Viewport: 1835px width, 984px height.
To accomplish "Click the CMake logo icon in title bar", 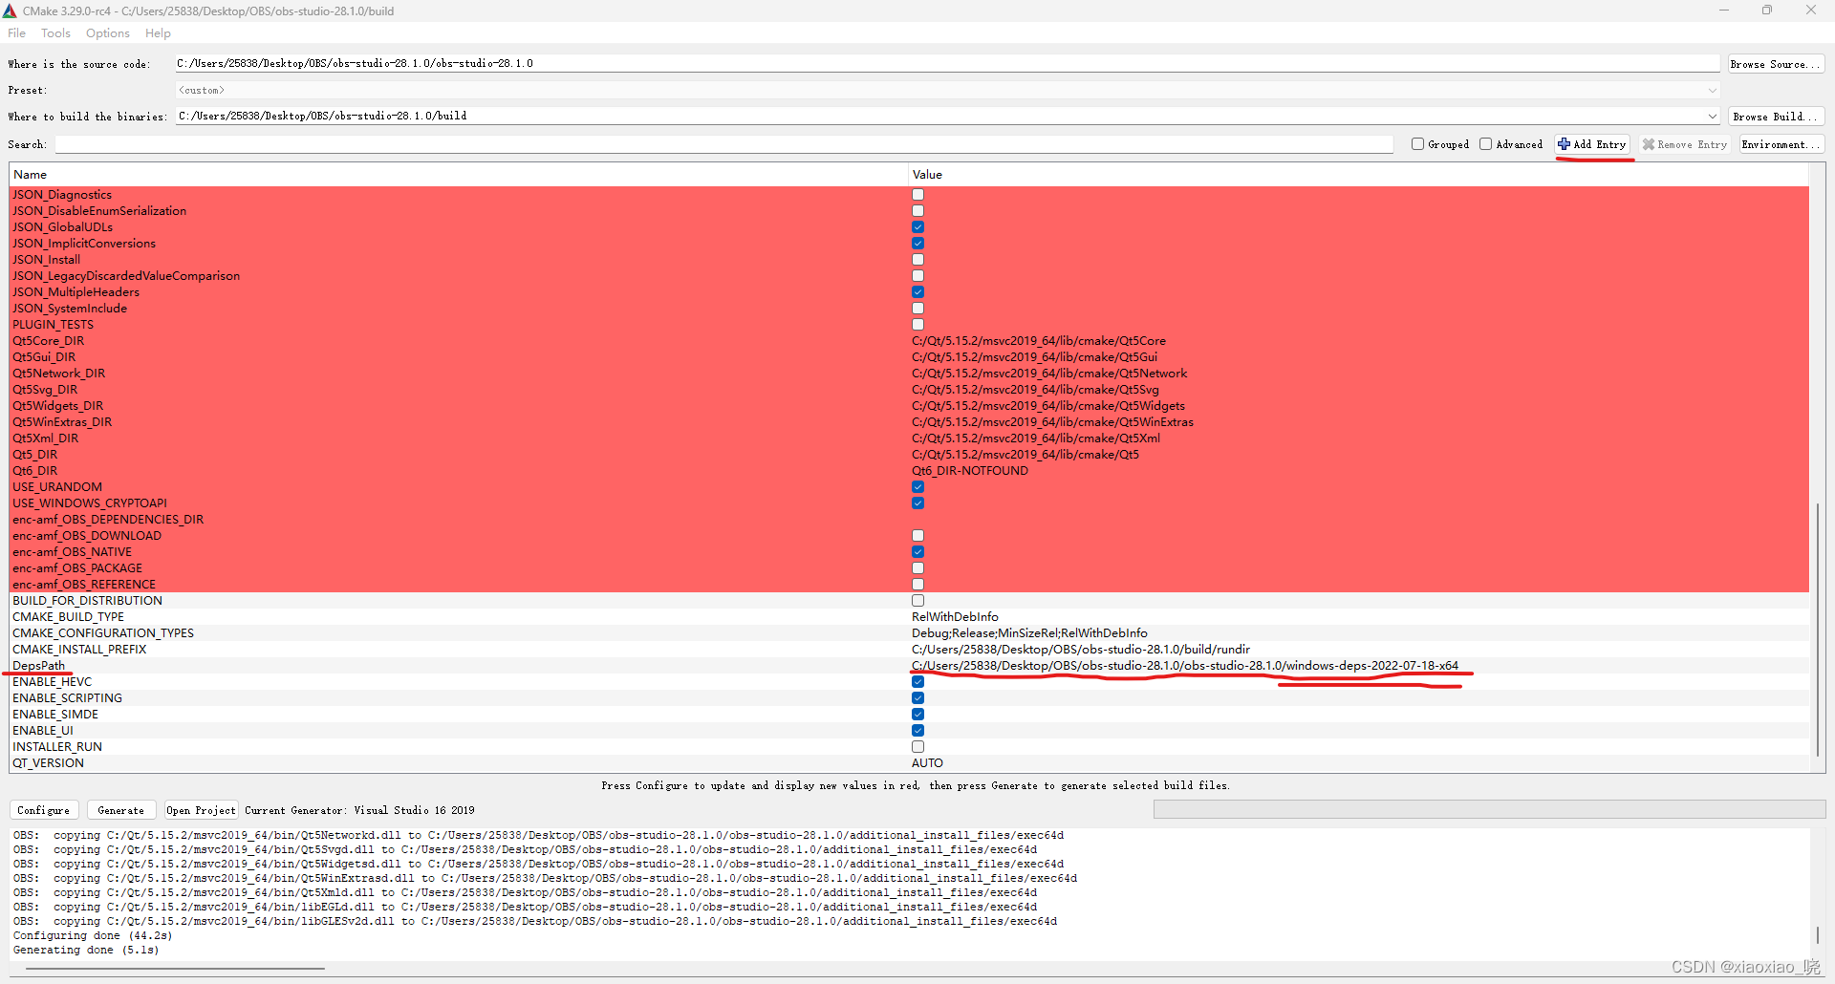I will (x=10, y=11).
